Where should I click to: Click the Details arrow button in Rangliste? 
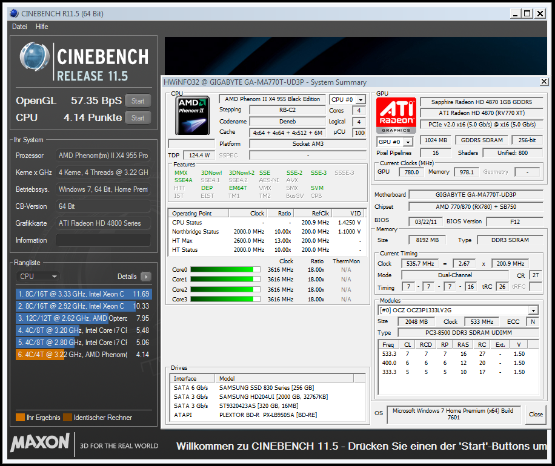tap(146, 277)
